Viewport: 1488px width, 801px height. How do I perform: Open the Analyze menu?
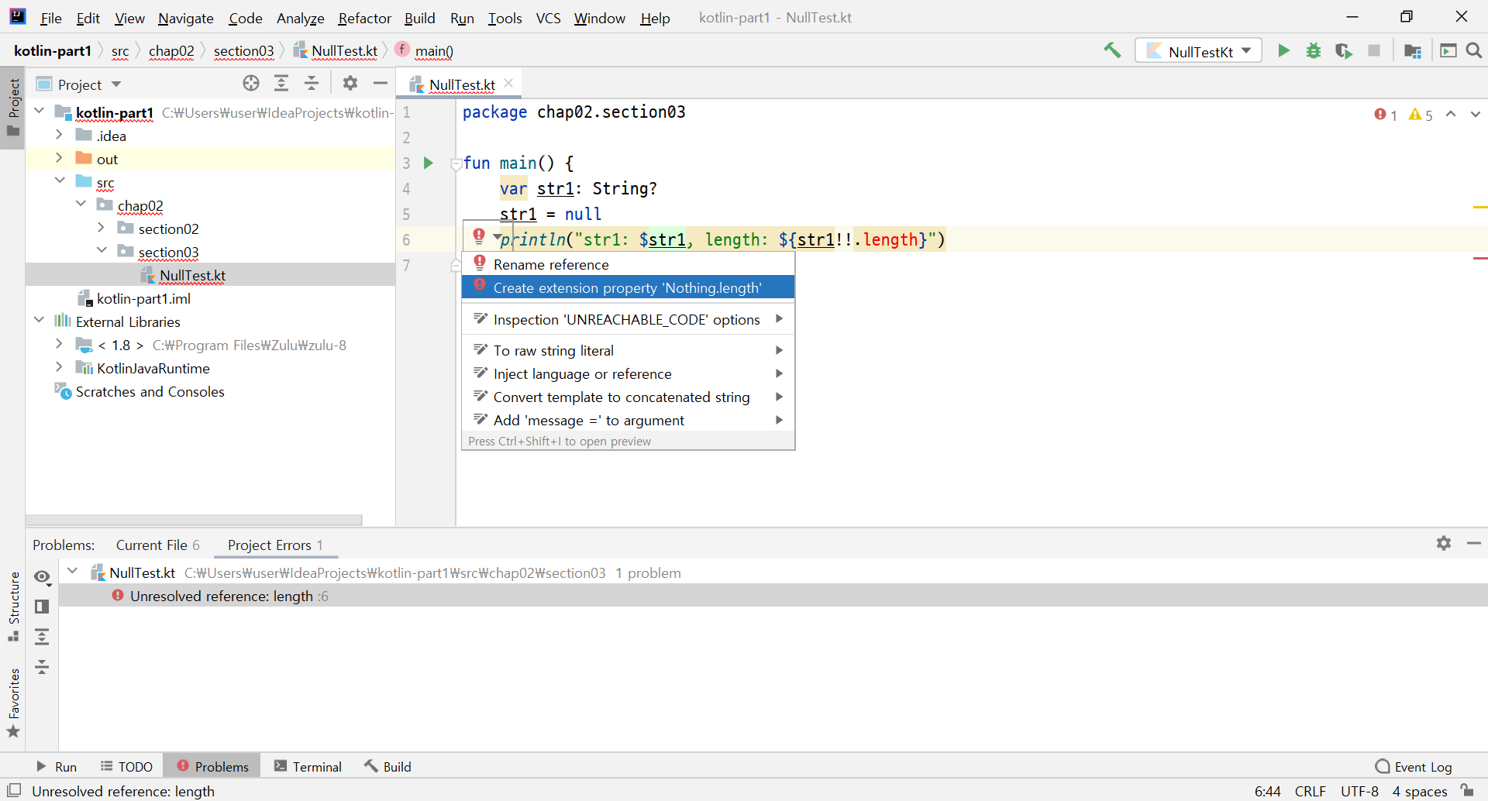[300, 18]
